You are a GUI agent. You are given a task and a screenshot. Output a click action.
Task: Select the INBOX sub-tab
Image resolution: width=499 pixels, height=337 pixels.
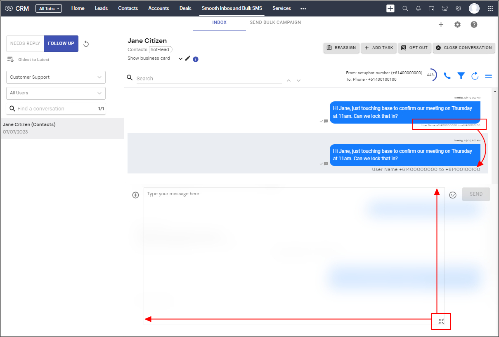tap(220, 23)
